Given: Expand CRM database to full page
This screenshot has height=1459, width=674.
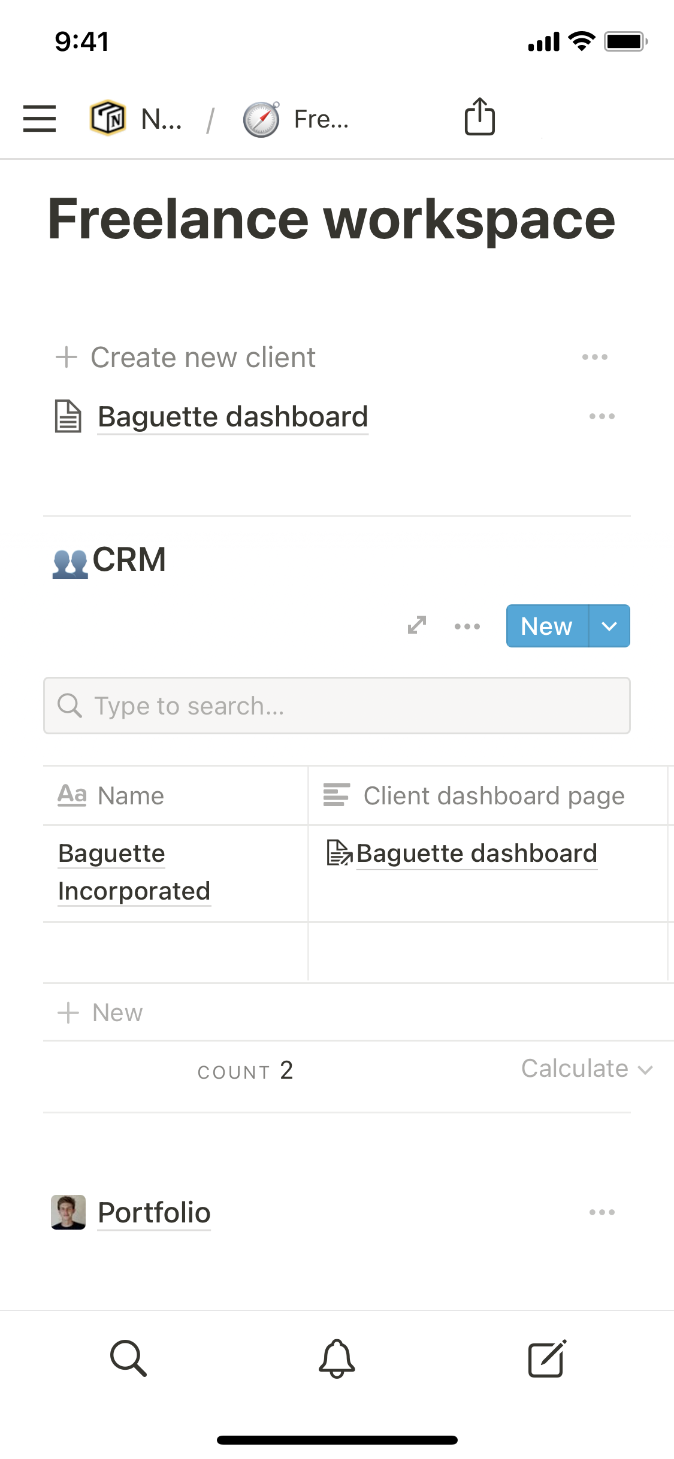Looking at the screenshot, I should point(417,625).
